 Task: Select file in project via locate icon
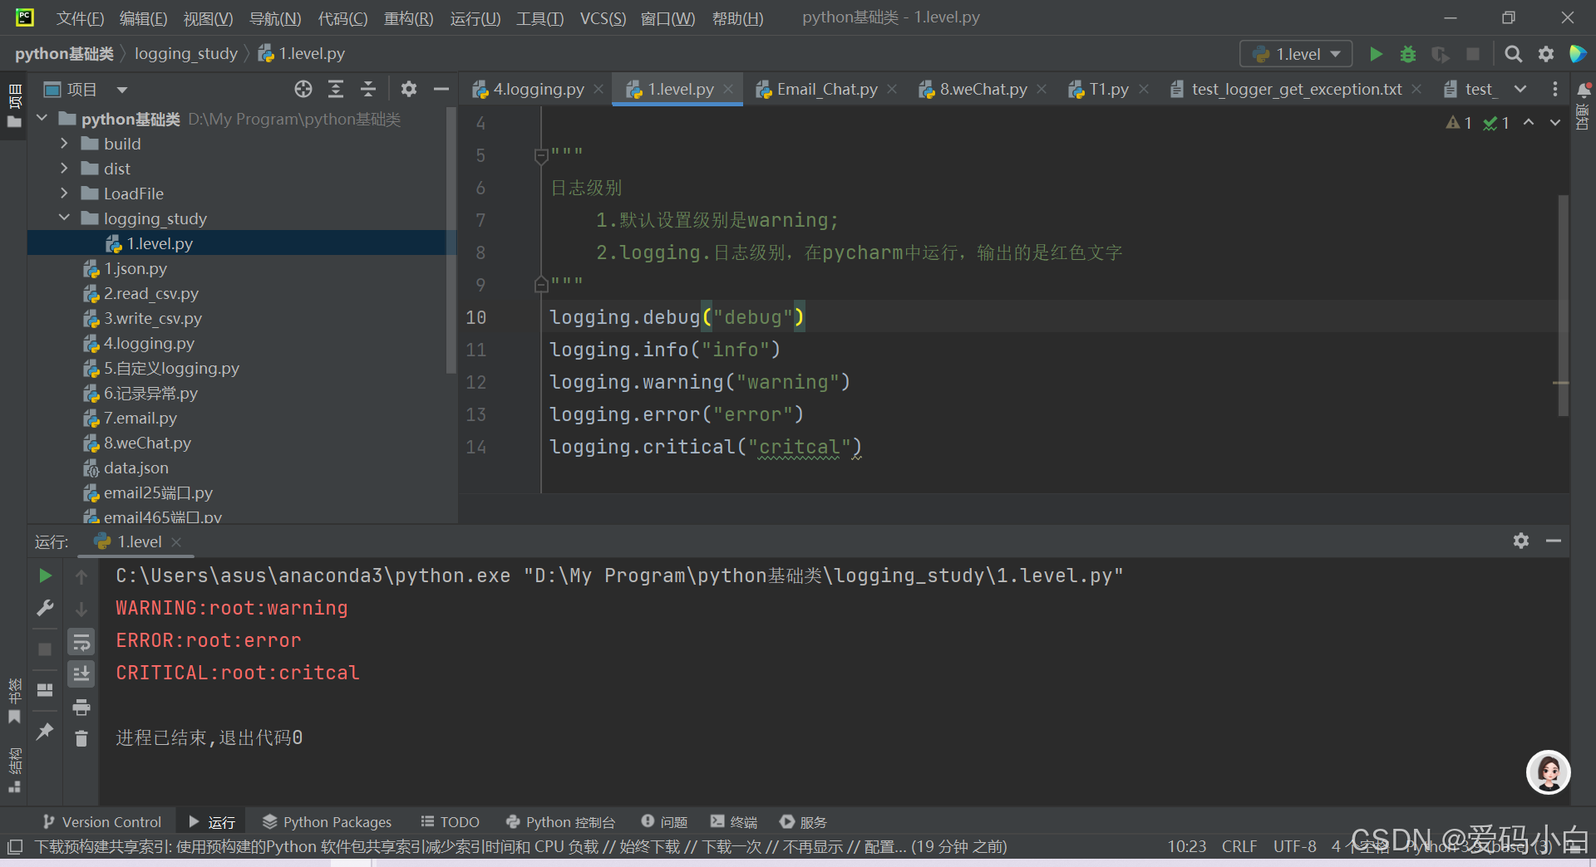coord(303,89)
